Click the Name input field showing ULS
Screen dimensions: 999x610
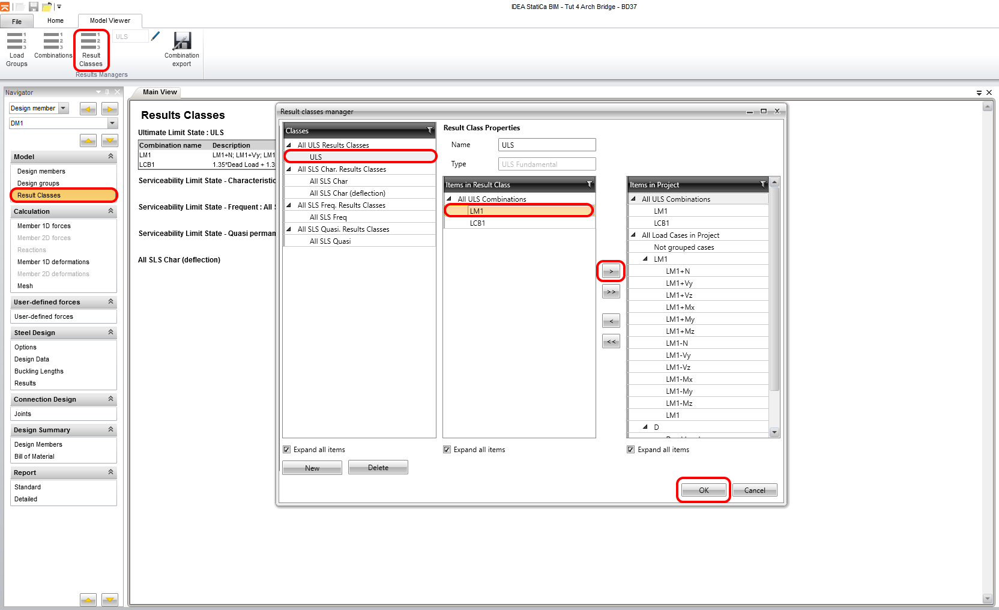coord(546,145)
